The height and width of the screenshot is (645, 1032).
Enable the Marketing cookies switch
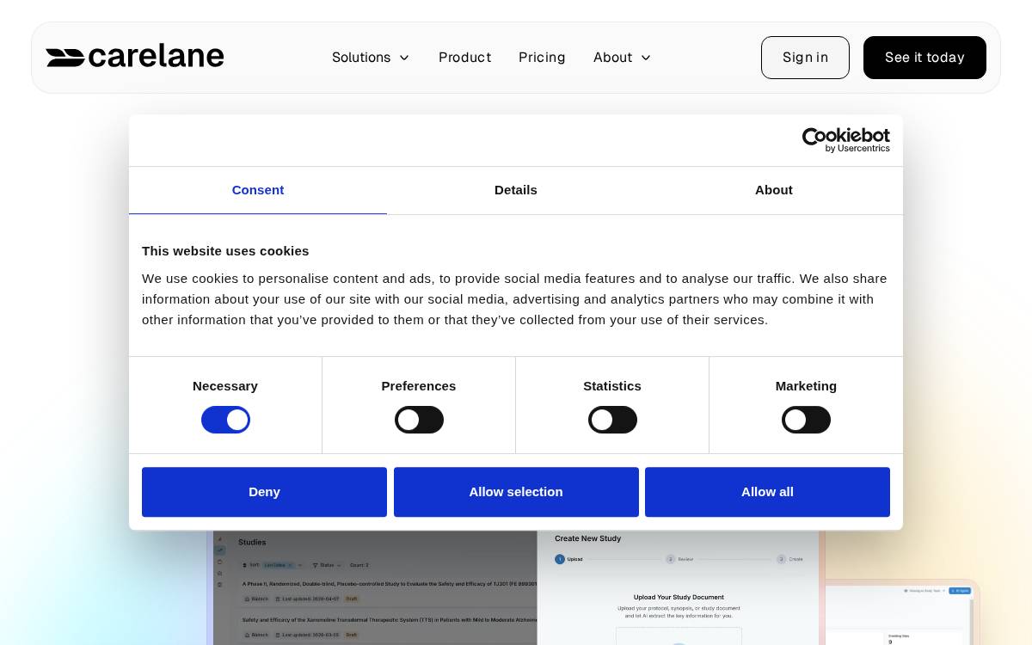[x=806, y=420]
